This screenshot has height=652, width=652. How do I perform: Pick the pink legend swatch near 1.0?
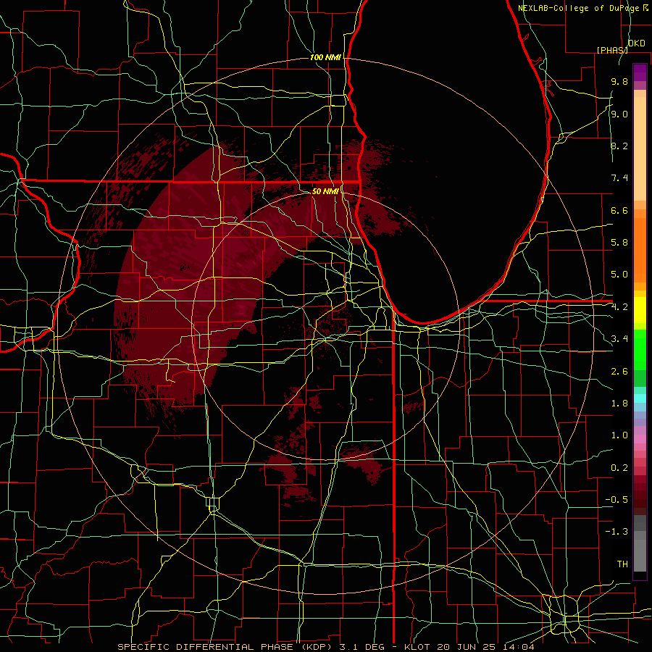(640, 439)
